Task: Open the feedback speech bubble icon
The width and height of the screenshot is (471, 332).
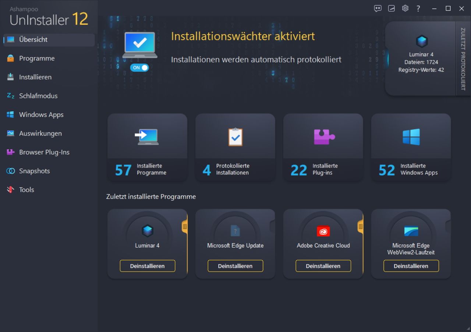Action: 378,8
